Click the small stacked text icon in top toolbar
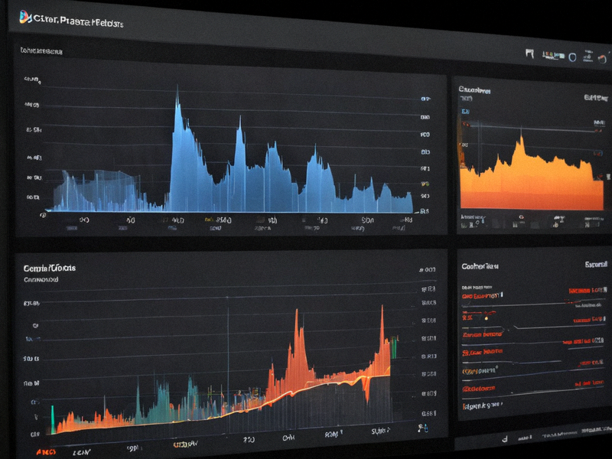 pyautogui.click(x=588, y=56)
